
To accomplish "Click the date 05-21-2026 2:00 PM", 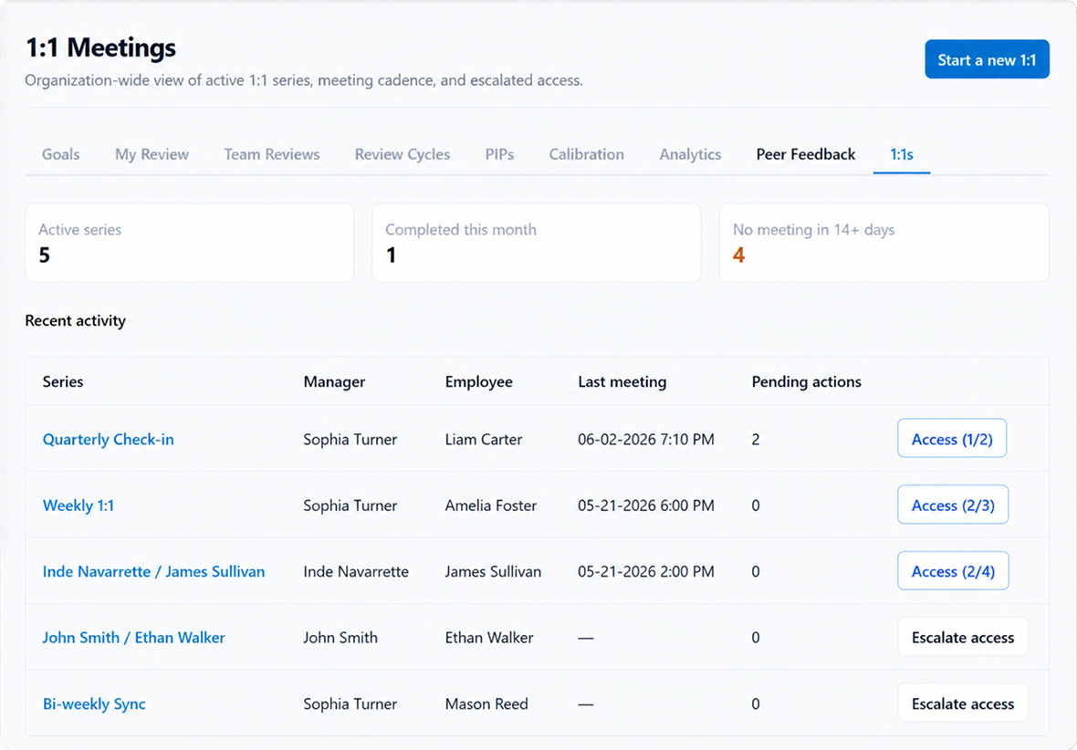I will 645,571.
